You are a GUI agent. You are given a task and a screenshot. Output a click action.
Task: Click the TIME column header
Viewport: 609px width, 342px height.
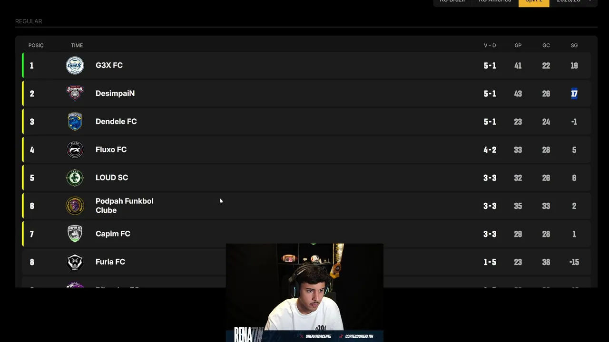coord(77,46)
